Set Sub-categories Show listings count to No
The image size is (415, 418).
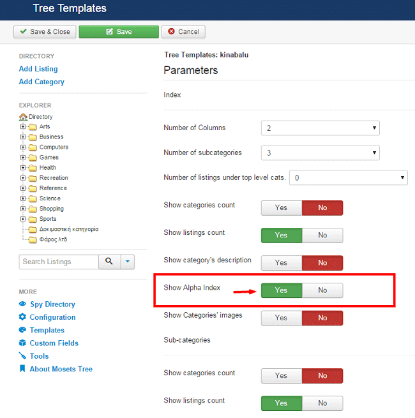322,403
